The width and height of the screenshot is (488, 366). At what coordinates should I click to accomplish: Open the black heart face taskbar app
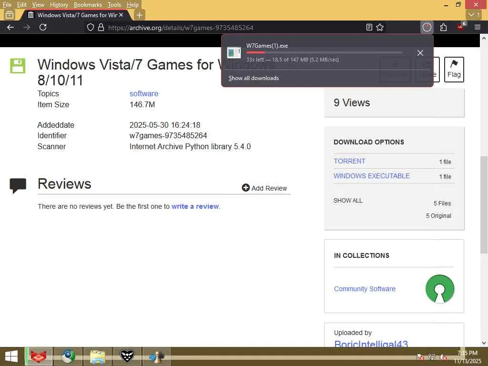coord(127,356)
